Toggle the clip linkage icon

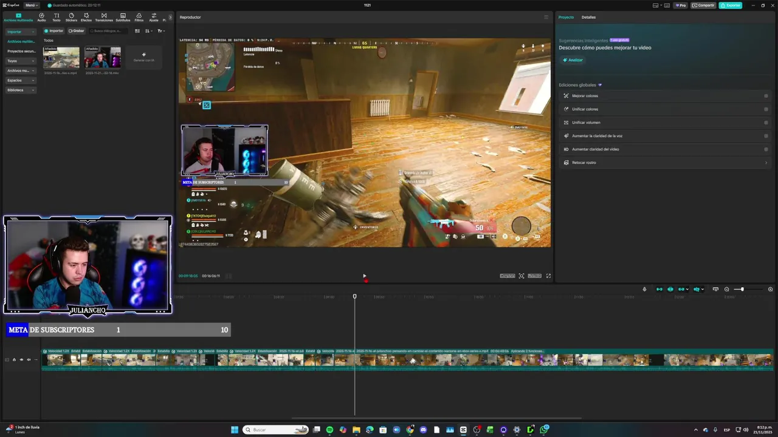[681, 289]
